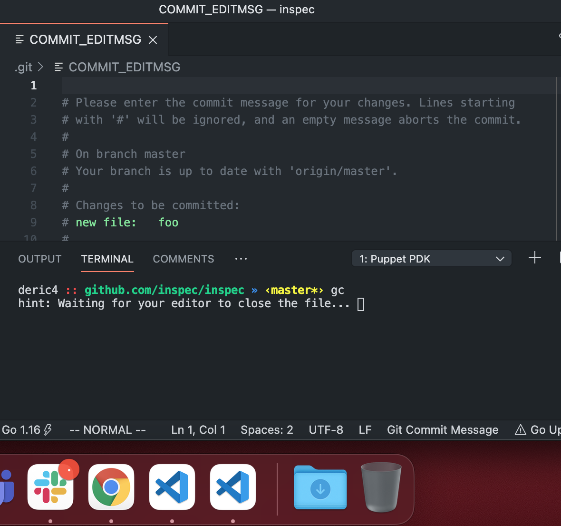Expand the .git breadcrumb chevron

click(x=41, y=67)
